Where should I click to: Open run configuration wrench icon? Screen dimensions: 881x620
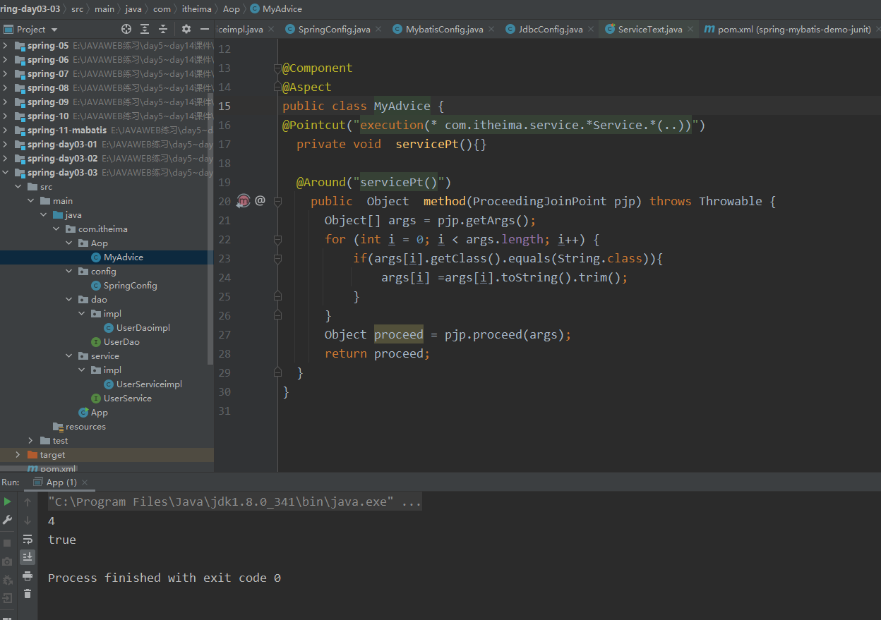(x=8, y=521)
